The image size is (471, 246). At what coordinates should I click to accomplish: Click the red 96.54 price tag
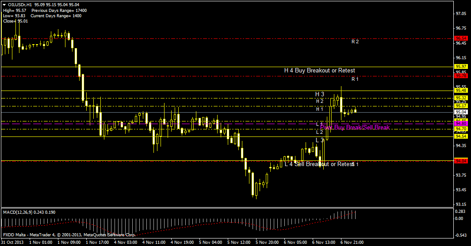pos(461,38)
